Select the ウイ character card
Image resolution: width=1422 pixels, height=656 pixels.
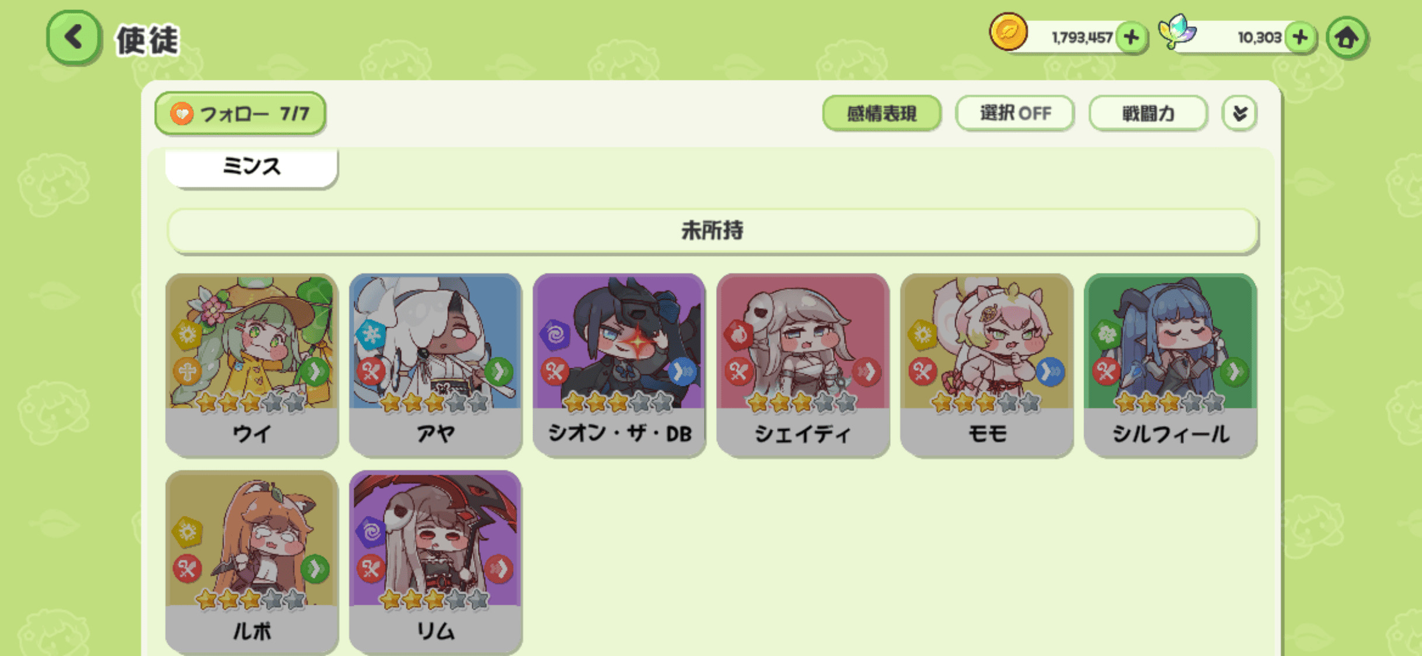(x=252, y=365)
